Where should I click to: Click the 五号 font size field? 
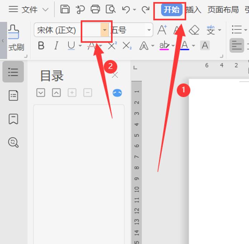(x=128, y=30)
